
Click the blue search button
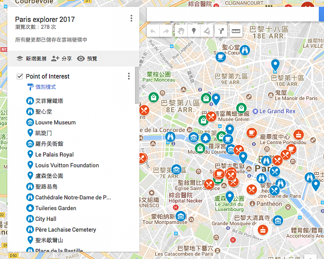pyautogui.click(x=321, y=14)
